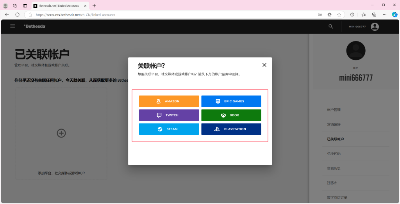
Task: Open the tab actions menu
Action: tap(25, 5)
